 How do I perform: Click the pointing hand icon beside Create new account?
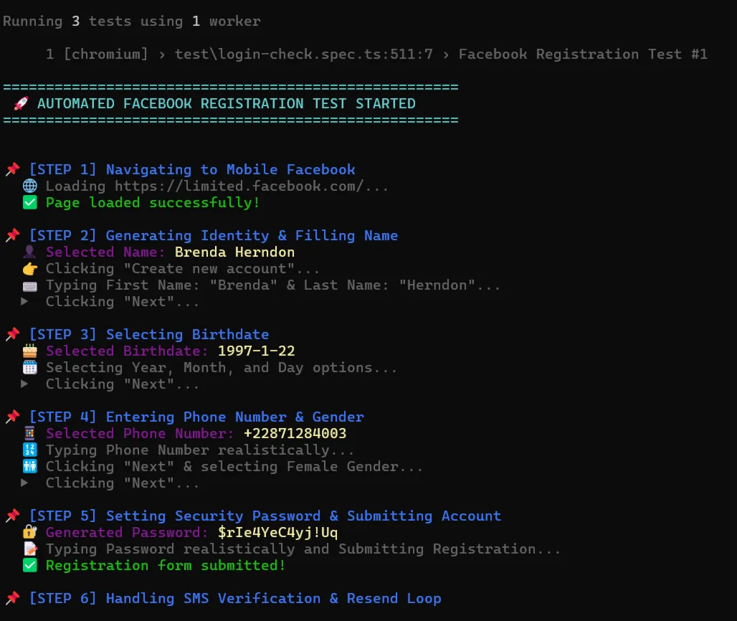29,268
